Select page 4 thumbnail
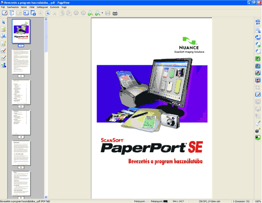The image size is (262, 203). pyautogui.click(x=21, y=122)
